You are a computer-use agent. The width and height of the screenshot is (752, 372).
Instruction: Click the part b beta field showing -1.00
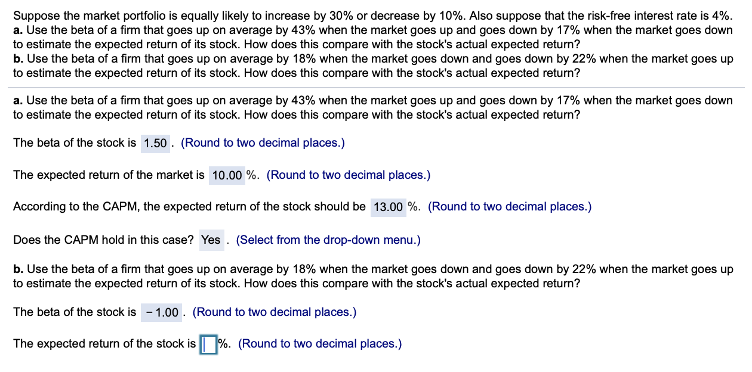point(161,312)
